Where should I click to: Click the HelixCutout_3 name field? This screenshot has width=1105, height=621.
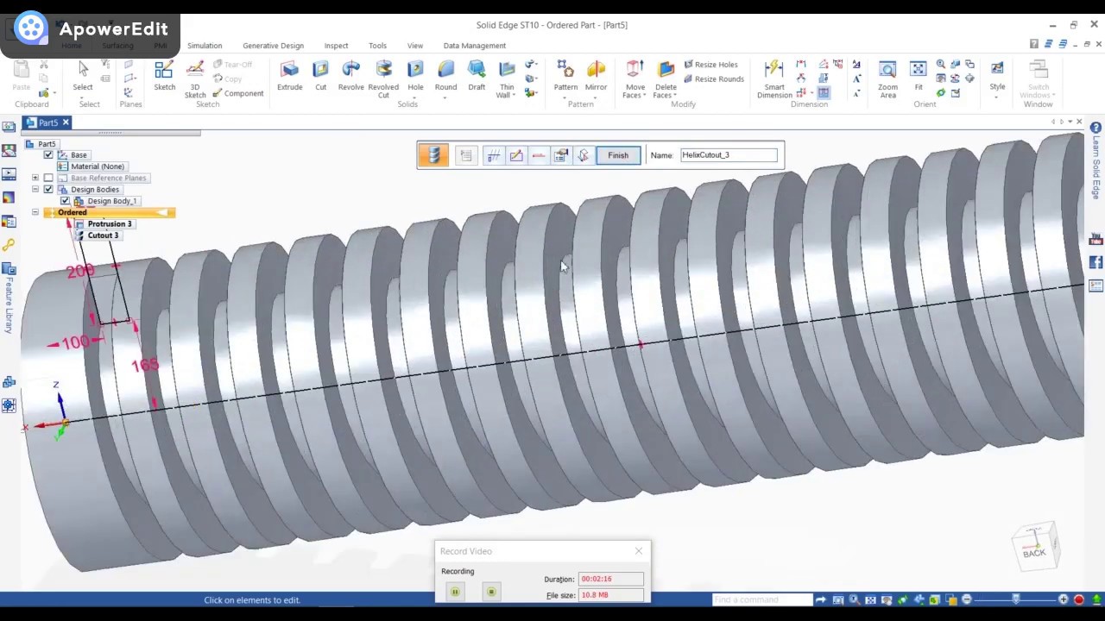(729, 155)
